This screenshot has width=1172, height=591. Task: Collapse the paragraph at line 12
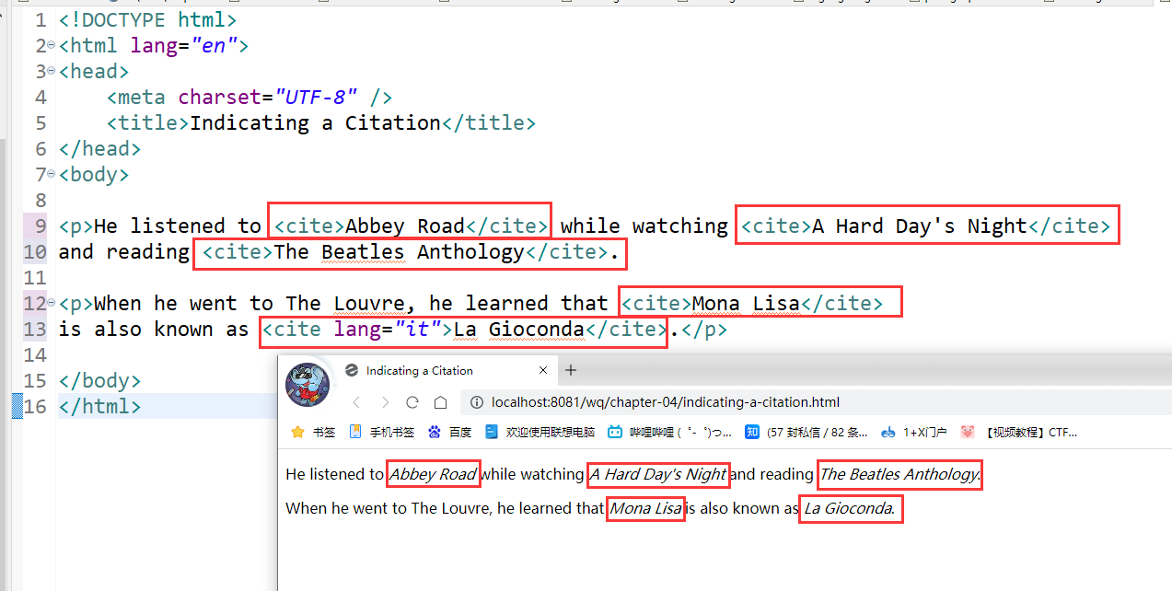pos(52,303)
